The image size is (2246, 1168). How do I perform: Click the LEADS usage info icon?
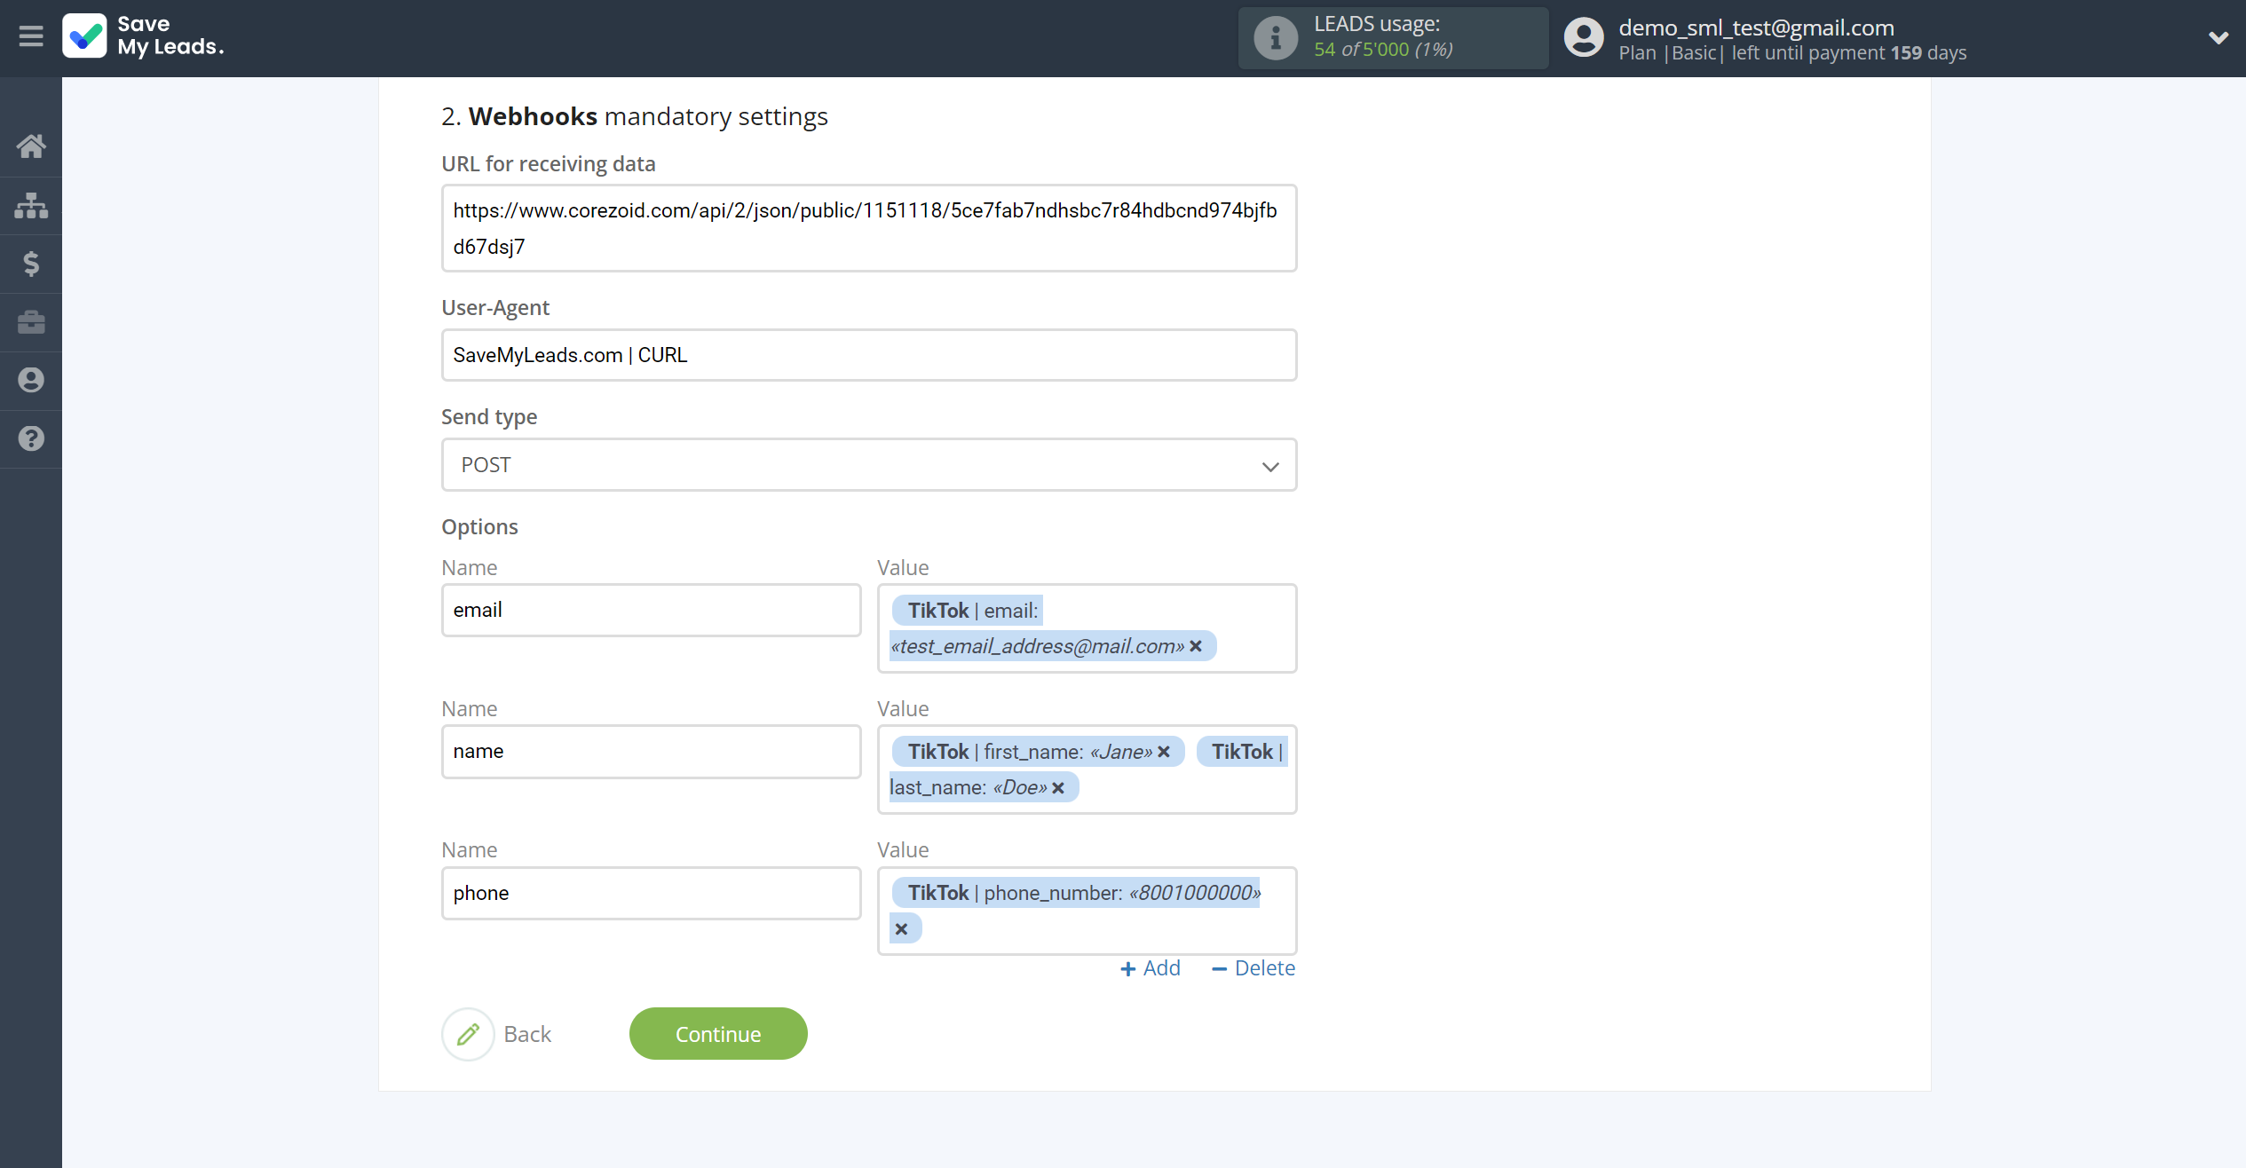click(x=1276, y=38)
